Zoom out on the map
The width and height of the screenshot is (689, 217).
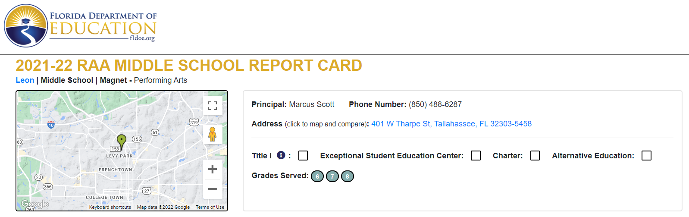213,189
